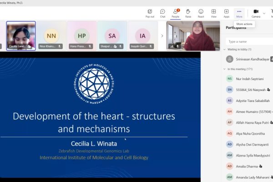
Task: Select the IA participant tile
Action: tap(142, 36)
